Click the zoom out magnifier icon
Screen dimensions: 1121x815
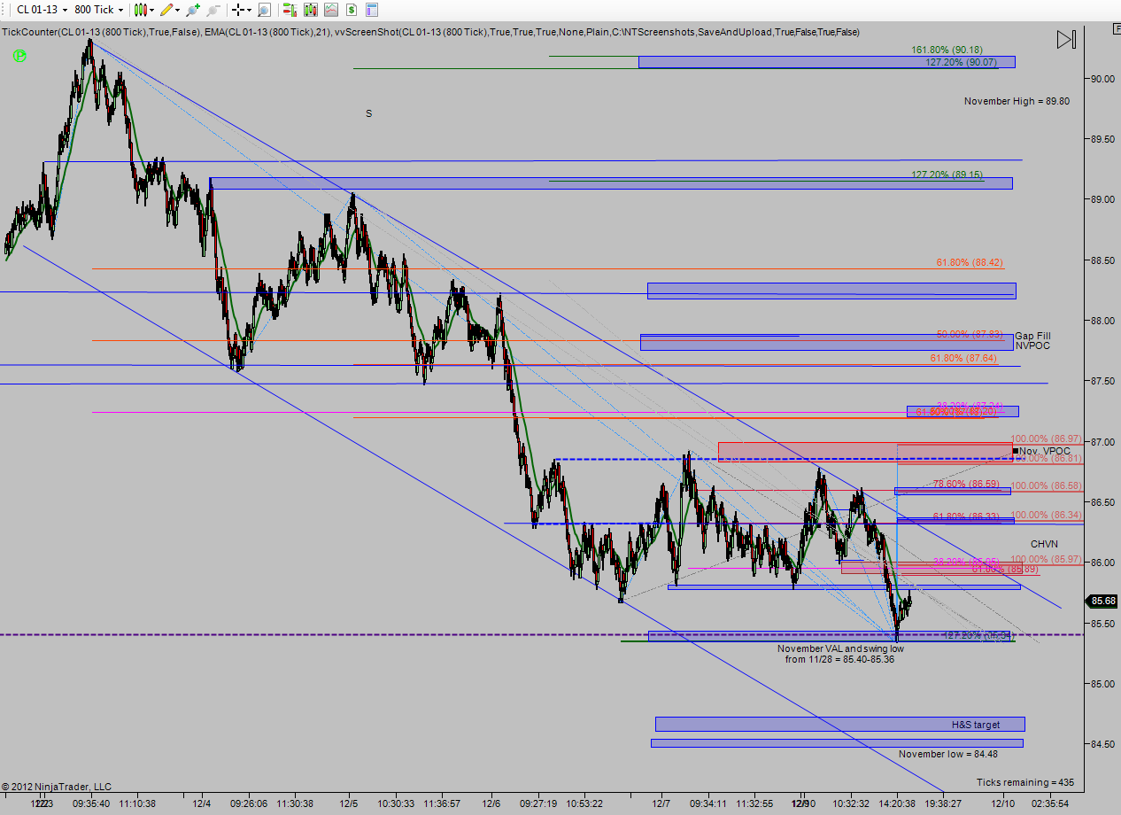(x=213, y=10)
